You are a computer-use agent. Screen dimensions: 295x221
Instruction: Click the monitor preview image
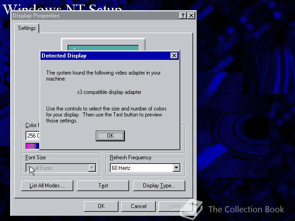point(103,45)
